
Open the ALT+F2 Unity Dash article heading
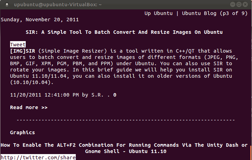pyautogui.click(x=124, y=148)
